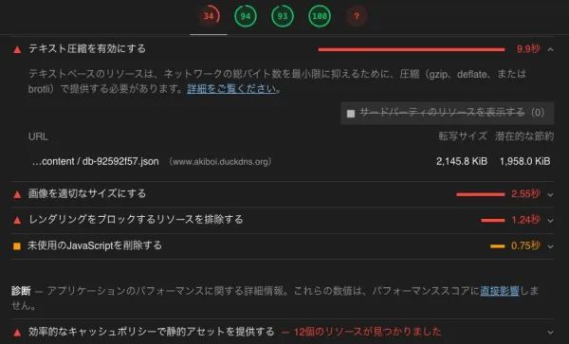Expand the キャッシュポリシー audit chevron
The height and width of the screenshot is (344, 569).
click(x=550, y=332)
